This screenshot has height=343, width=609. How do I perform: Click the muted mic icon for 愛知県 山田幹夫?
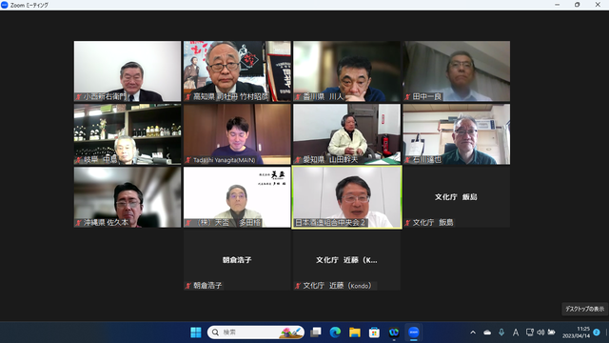point(298,160)
